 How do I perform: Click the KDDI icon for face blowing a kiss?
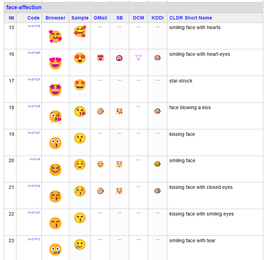(x=157, y=111)
